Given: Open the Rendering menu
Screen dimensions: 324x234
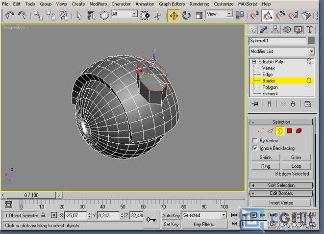Looking at the screenshot, I should tap(199, 4).
